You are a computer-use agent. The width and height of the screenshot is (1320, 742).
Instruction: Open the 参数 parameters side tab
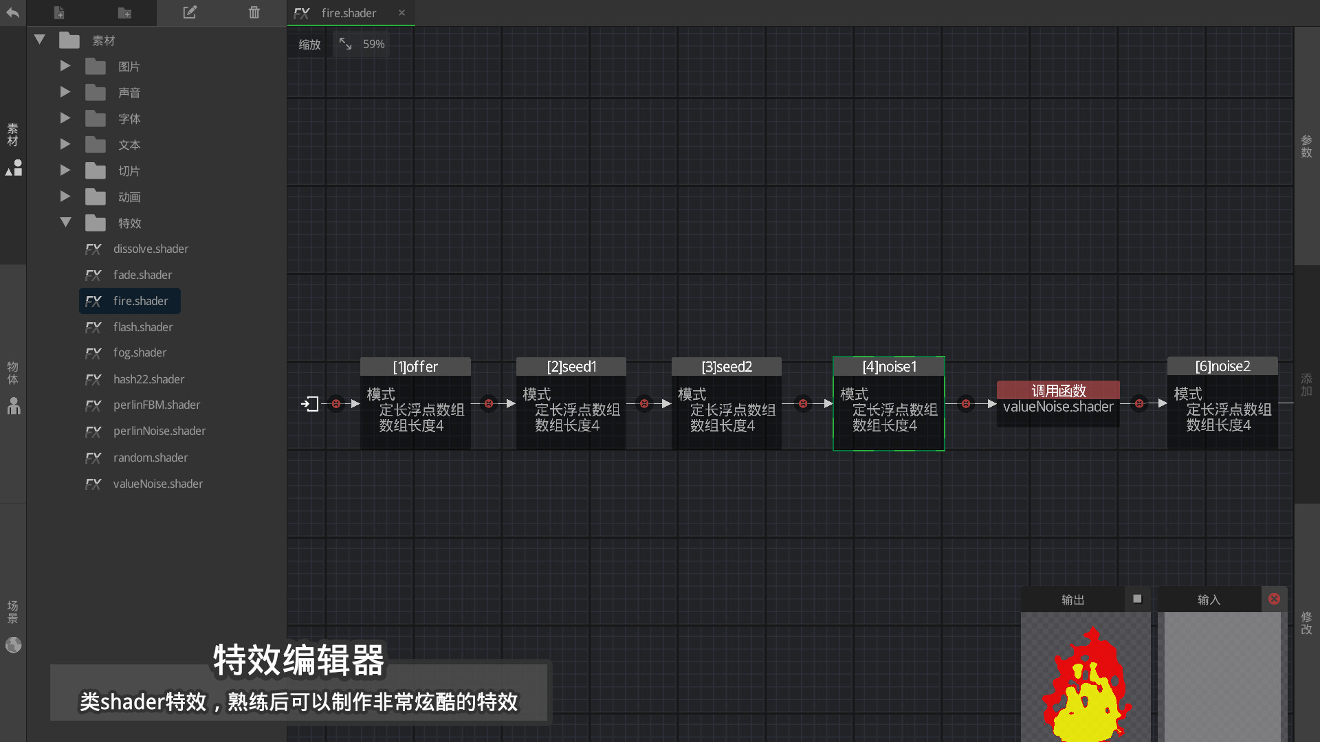pos(1306,146)
